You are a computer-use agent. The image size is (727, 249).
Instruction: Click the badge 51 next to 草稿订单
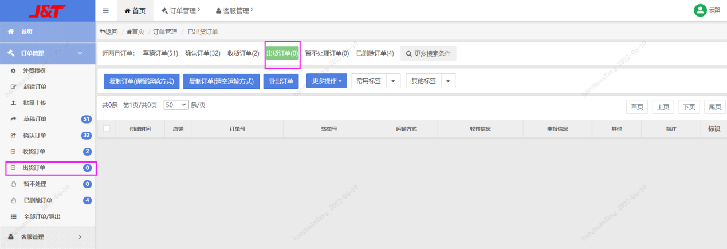87,119
